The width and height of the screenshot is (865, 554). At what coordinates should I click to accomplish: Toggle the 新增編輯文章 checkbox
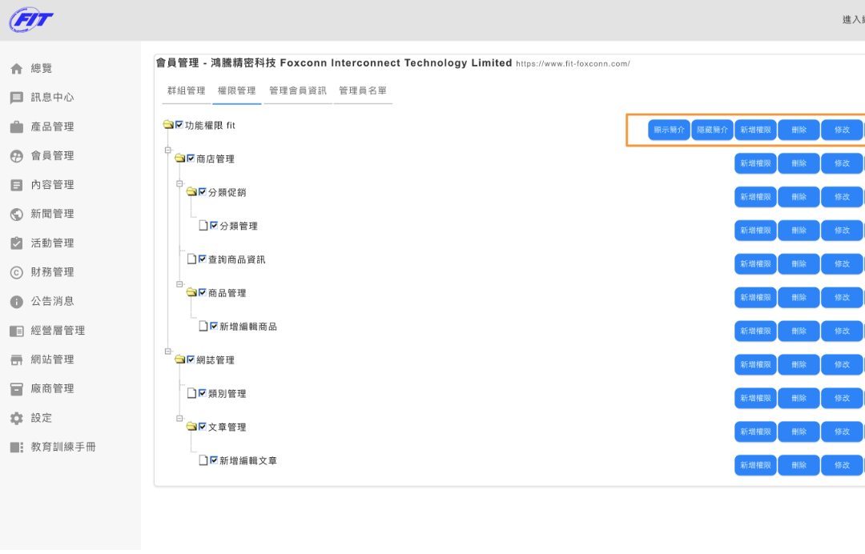click(214, 460)
